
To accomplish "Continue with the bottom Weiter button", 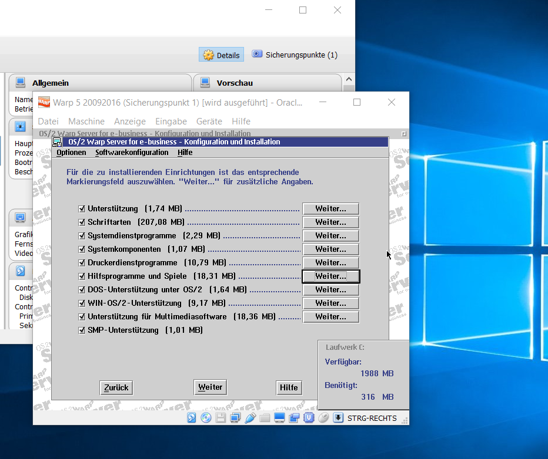I will click(210, 387).
